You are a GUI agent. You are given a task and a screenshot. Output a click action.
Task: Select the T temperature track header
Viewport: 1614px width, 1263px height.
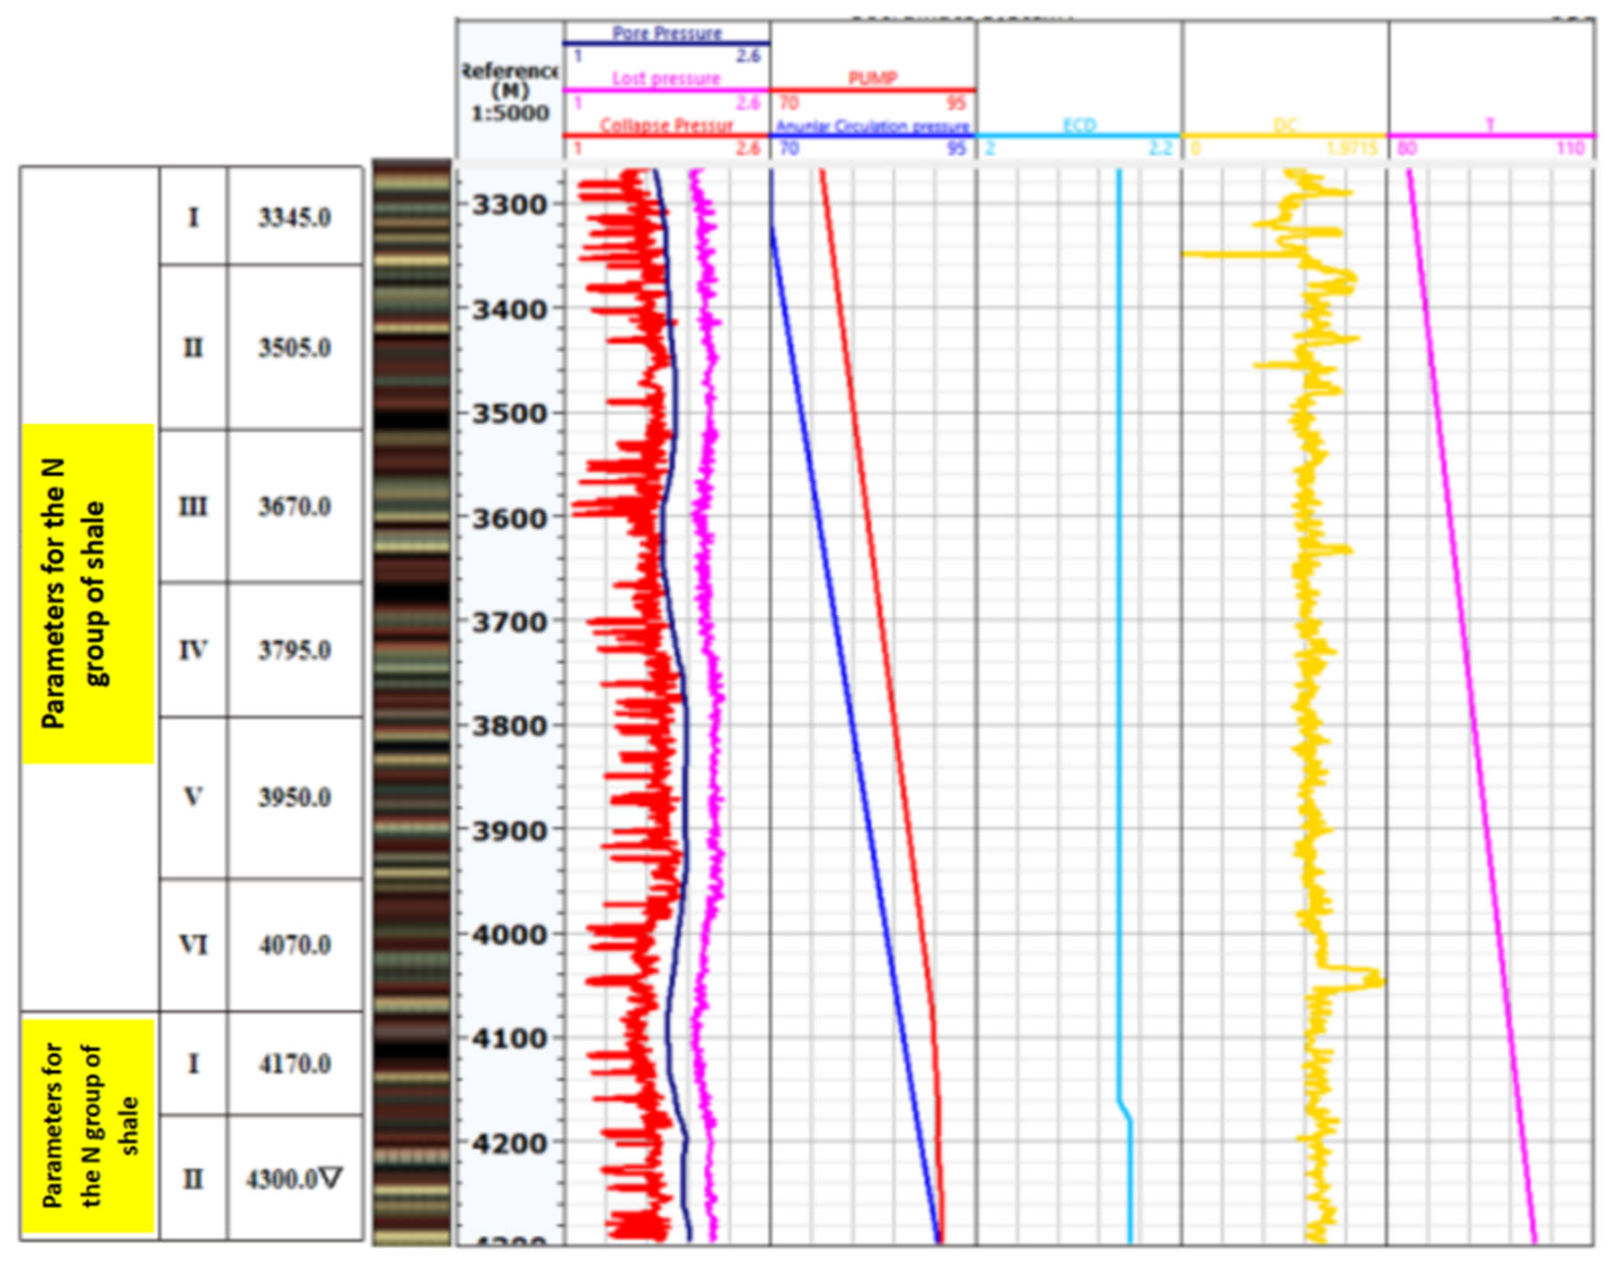[x=1490, y=126]
